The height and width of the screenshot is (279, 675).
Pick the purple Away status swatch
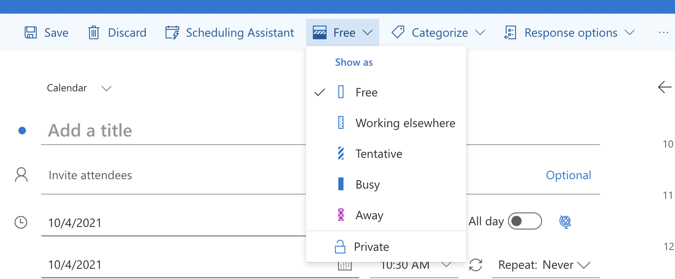(x=341, y=215)
